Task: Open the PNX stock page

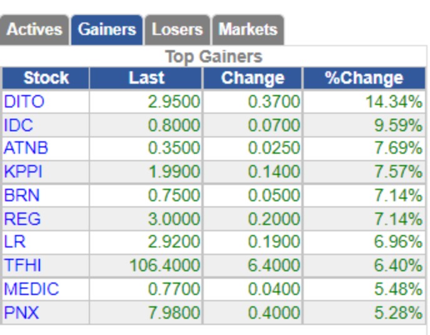Action: tap(21, 312)
